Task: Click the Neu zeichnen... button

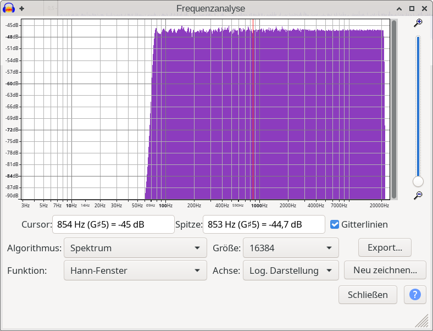Action: 385,270
